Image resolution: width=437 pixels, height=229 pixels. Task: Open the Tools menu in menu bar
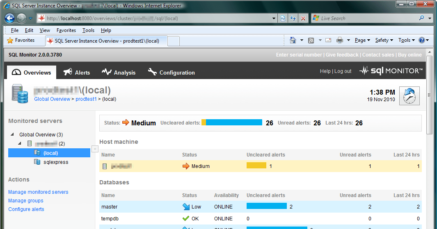pyautogui.click(x=88, y=30)
